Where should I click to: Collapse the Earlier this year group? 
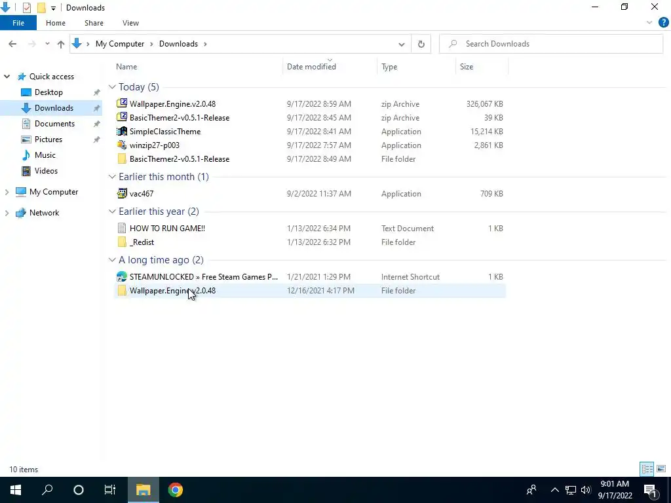click(112, 212)
